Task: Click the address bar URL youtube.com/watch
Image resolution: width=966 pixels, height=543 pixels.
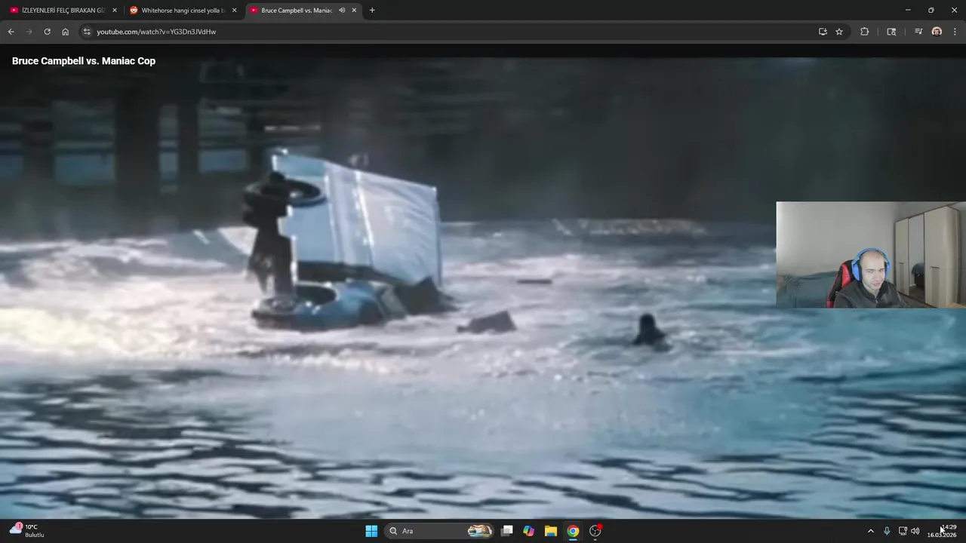Action: coord(156,32)
